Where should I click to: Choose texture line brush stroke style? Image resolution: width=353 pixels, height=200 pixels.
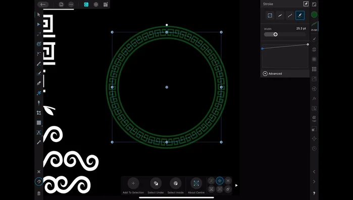point(300,16)
